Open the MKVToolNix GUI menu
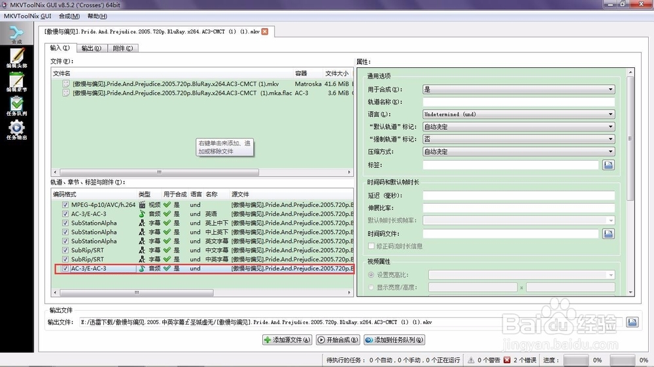Screen dimensions: 654x367 pos(27,16)
